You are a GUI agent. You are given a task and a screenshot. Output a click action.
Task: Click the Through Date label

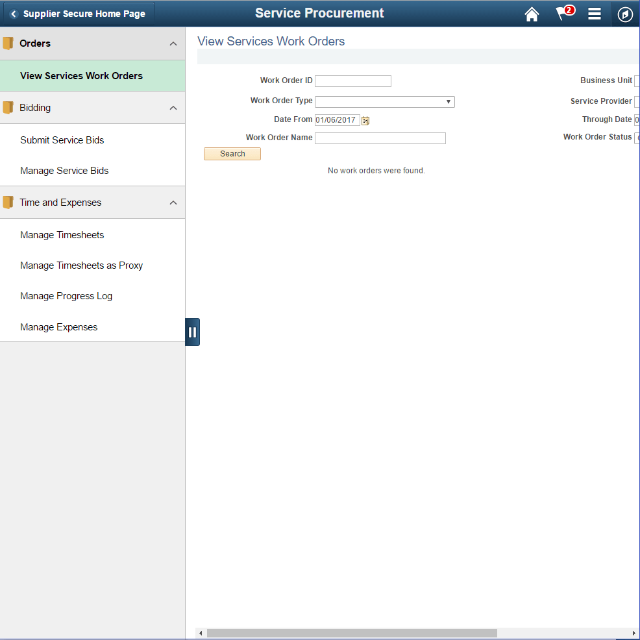606,119
